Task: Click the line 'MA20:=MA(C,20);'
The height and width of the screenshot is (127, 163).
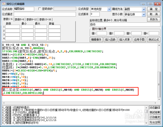Action: point(15,80)
